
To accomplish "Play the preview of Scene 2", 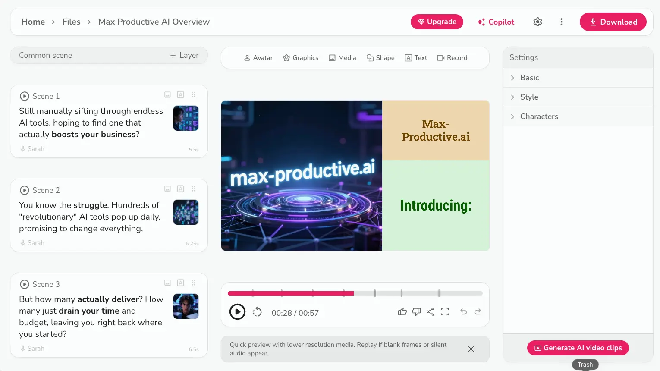I will click(x=24, y=190).
